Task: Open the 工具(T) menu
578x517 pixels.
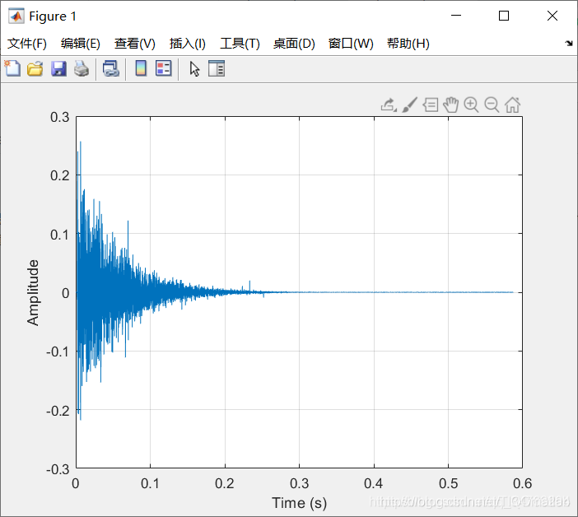Action: pos(240,44)
